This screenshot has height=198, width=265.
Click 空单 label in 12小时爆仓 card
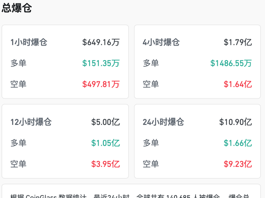[x=18, y=164]
